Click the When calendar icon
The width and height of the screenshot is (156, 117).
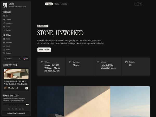pos(42,62)
